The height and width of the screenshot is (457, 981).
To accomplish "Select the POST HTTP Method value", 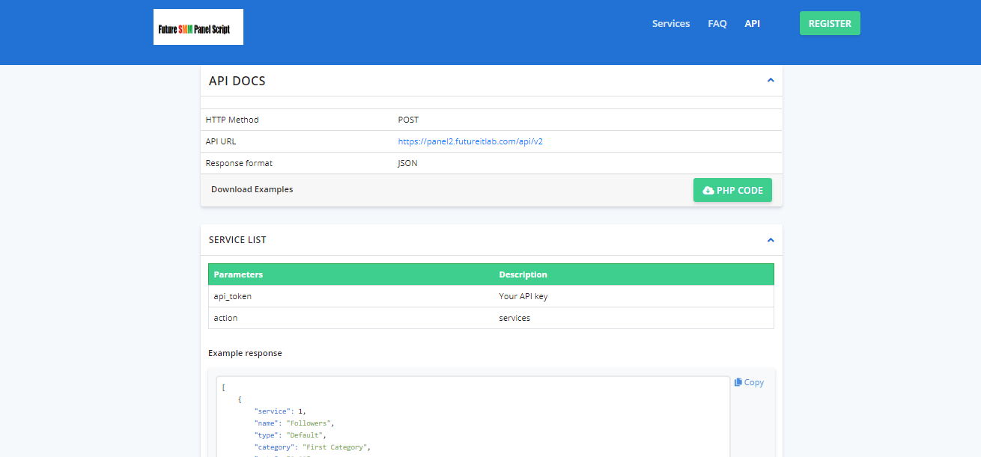I will tap(408, 120).
